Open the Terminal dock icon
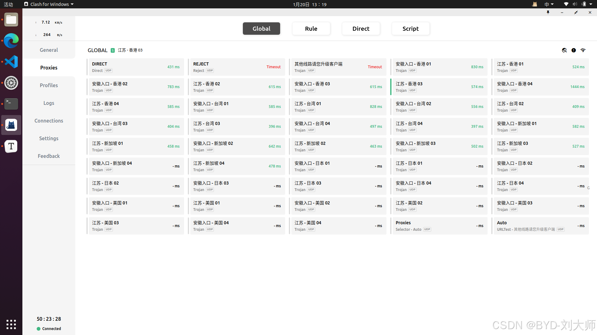Viewport: 597px width, 335px height. click(x=11, y=104)
